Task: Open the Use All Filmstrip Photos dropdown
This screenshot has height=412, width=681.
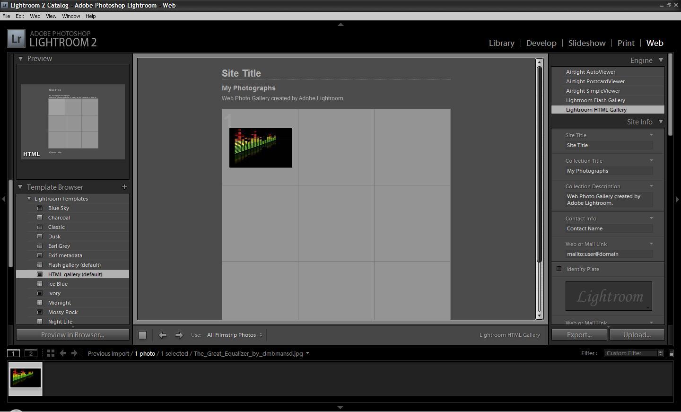Action: (x=235, y=335)
